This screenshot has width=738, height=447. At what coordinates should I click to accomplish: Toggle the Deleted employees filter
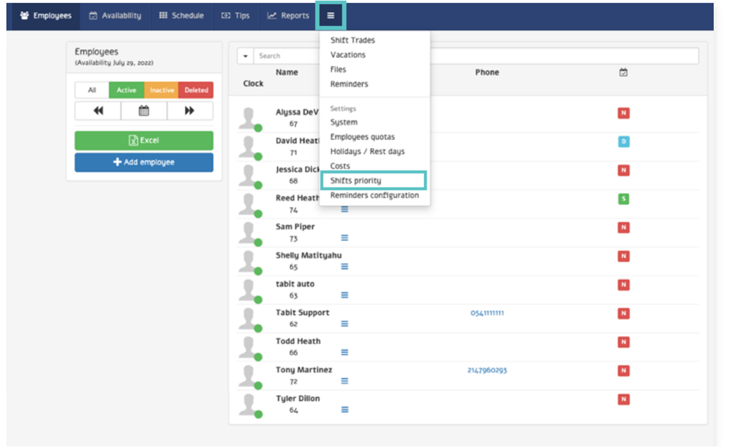point(196,90)
